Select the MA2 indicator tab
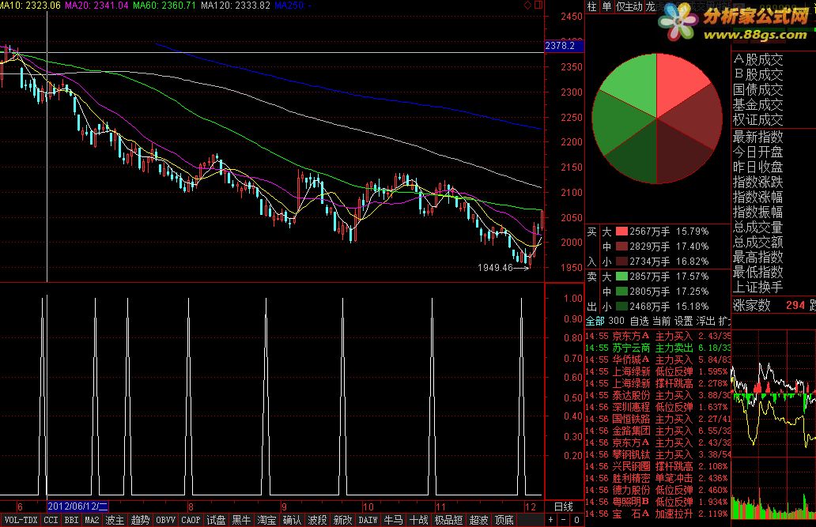Image resolution: width=816 pixels, height=527 pixels. 92,520
